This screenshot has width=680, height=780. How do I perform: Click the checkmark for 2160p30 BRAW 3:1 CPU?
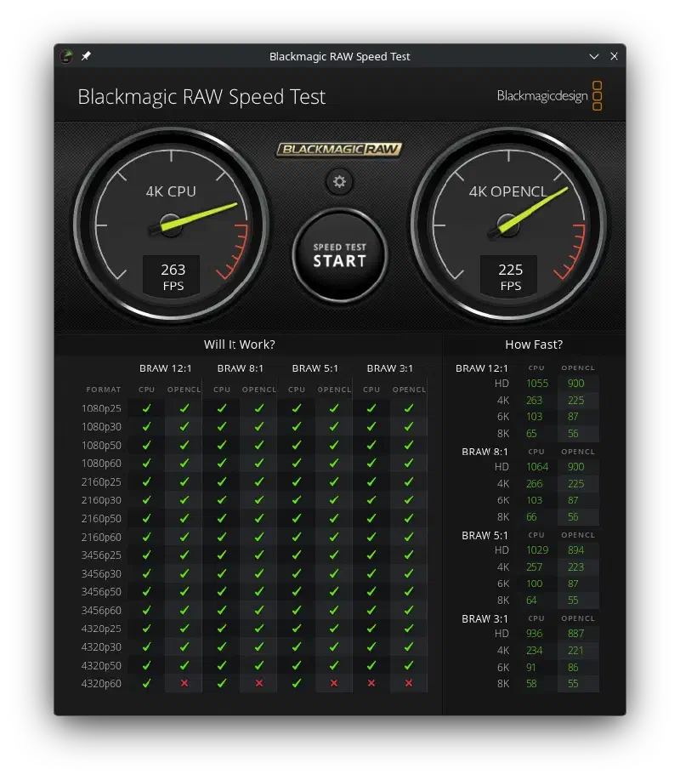371,500
